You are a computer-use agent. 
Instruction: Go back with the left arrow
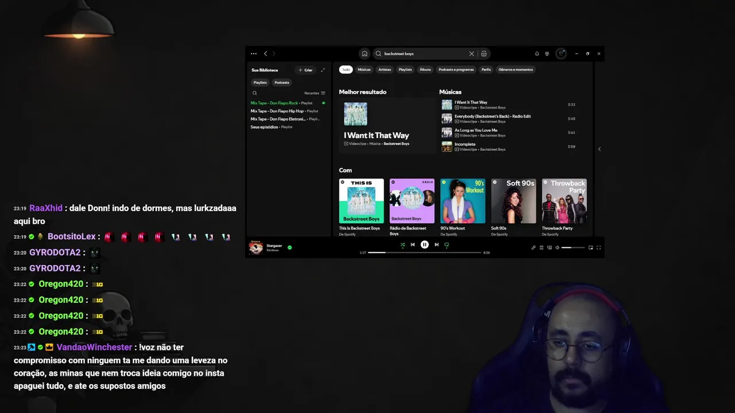265,53
